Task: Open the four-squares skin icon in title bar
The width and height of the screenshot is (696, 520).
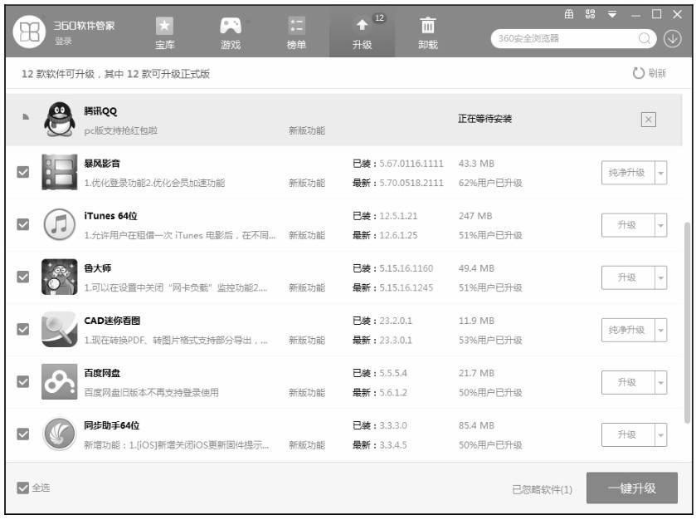Action: point(590,14)
